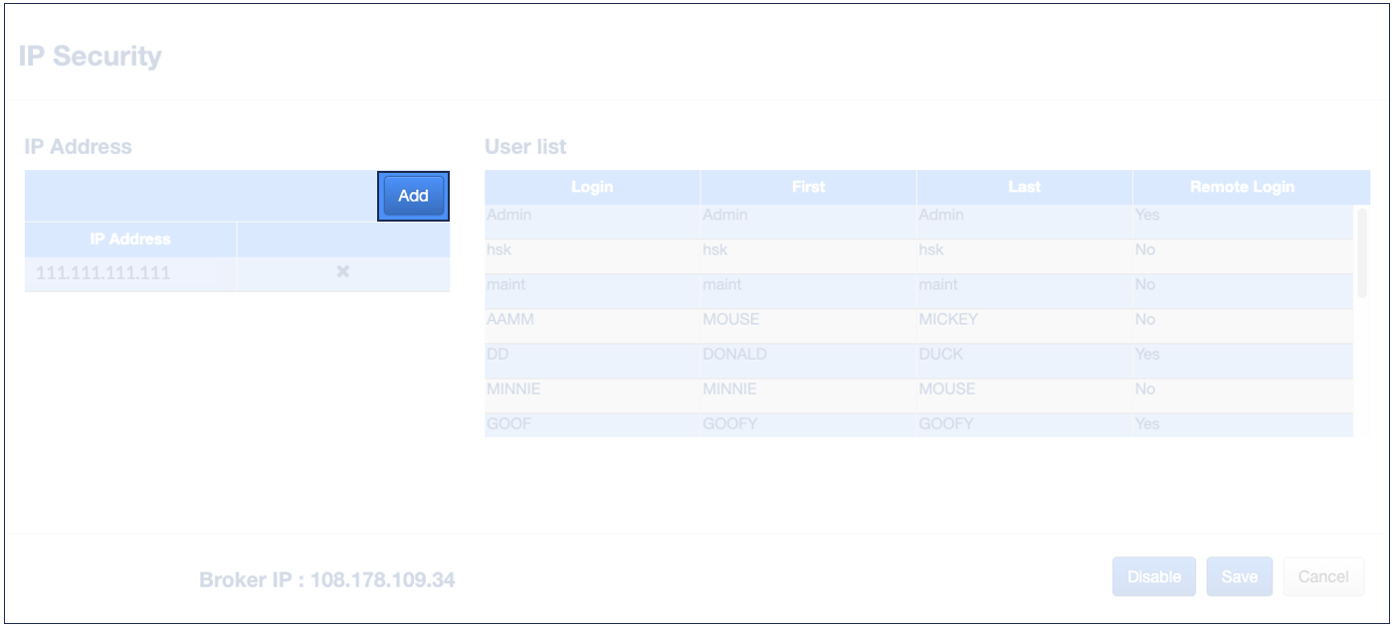Cancel the IP Security dialog

pyautogui.click(x=1323, y=576)
